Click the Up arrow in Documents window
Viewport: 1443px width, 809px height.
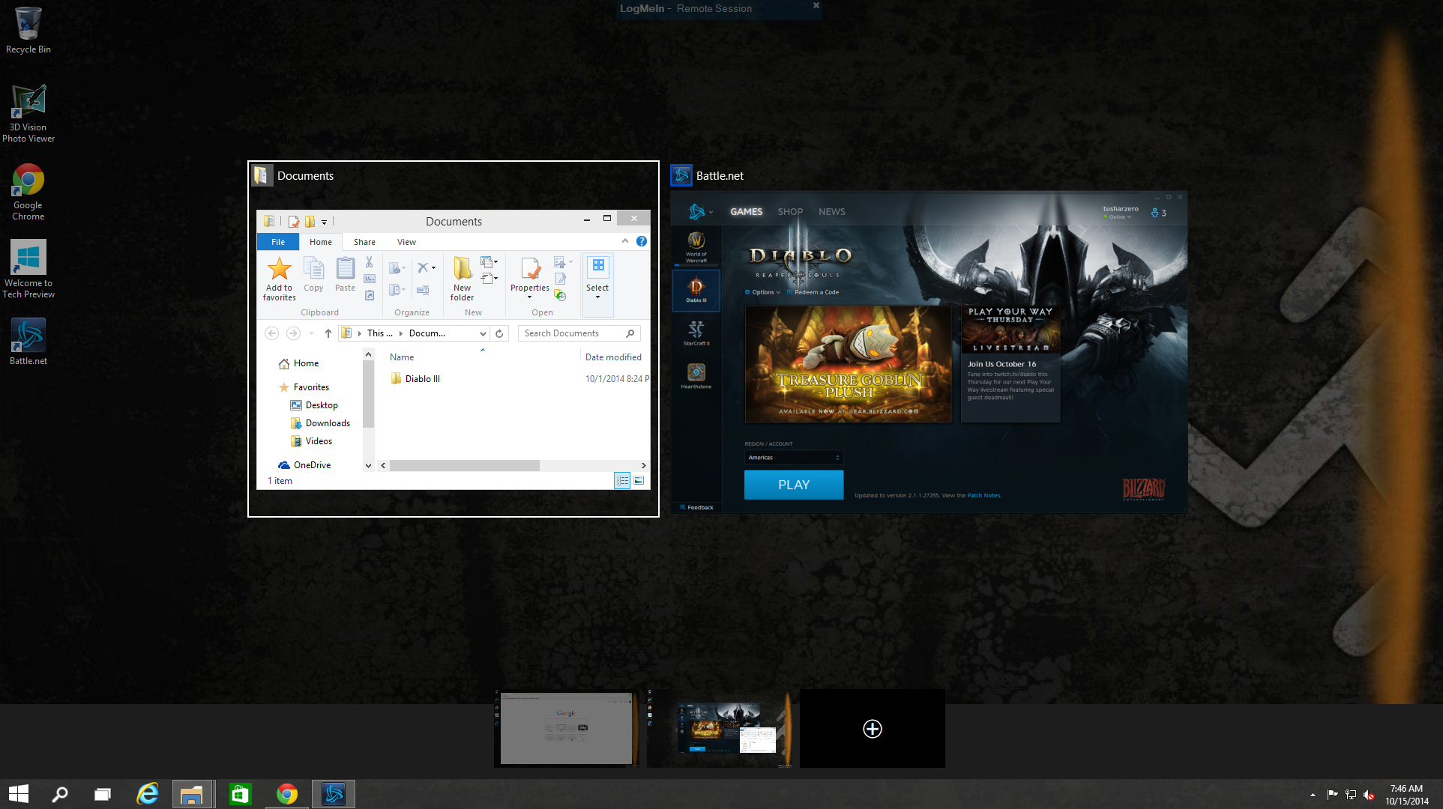328,333
